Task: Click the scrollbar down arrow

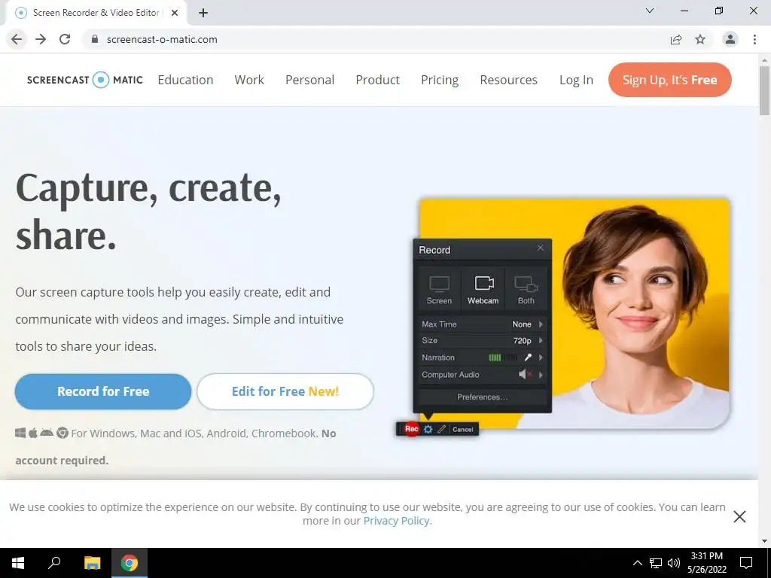Action: pos(765,541)
